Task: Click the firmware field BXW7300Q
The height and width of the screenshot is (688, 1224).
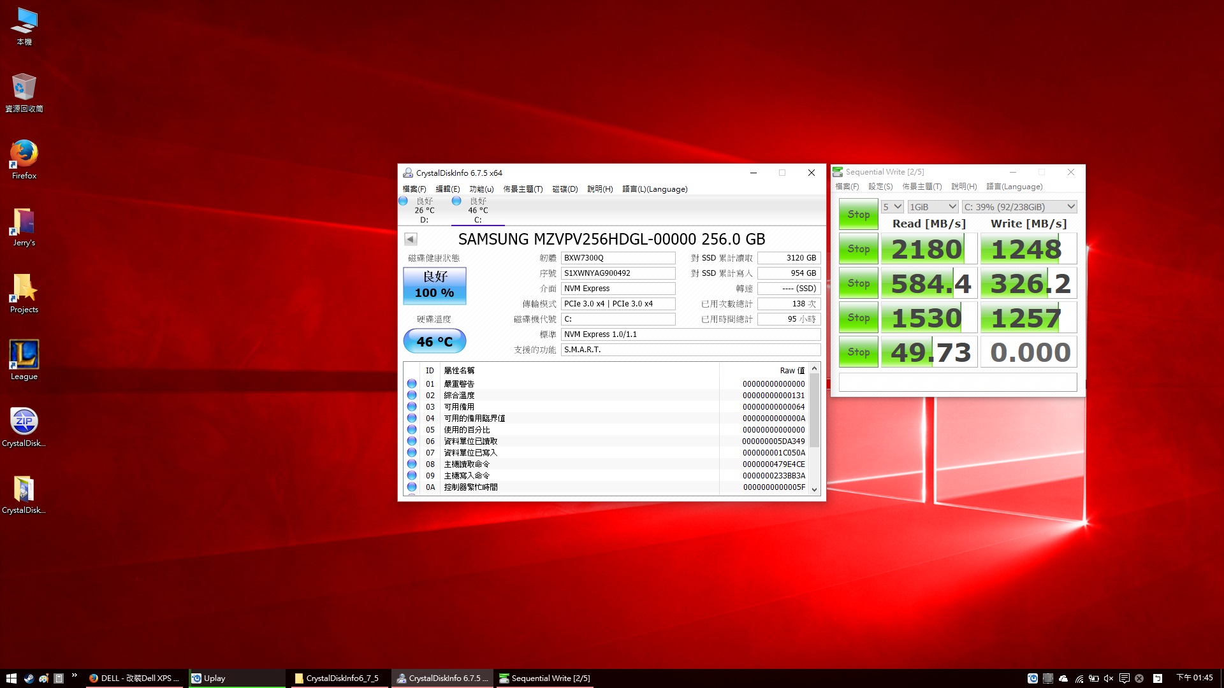Action: coord(618,258)
